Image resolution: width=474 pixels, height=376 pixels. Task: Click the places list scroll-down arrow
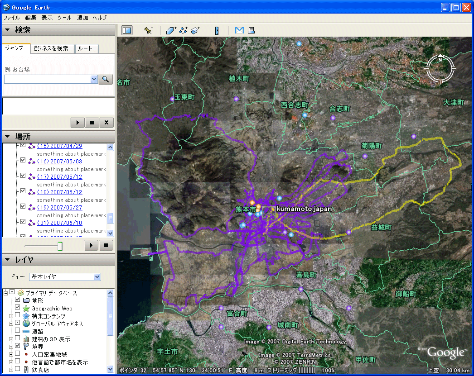(110, 233)
